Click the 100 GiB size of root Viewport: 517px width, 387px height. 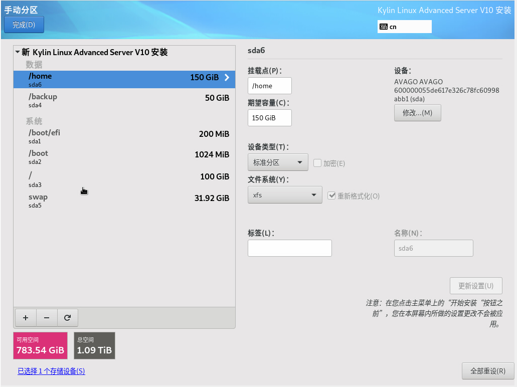[x=215, y=176]
